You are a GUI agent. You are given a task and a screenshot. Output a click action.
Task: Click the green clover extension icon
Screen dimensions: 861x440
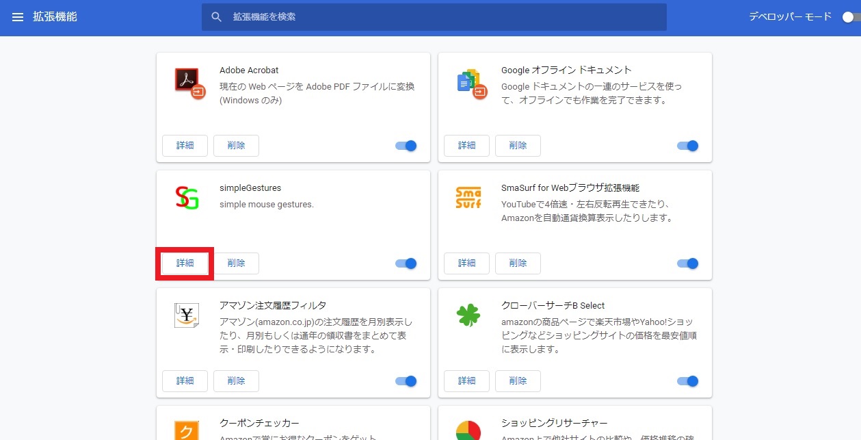468,315
